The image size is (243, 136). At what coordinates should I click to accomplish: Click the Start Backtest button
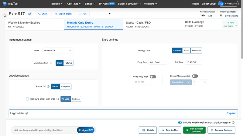click(x=194, y=130)
